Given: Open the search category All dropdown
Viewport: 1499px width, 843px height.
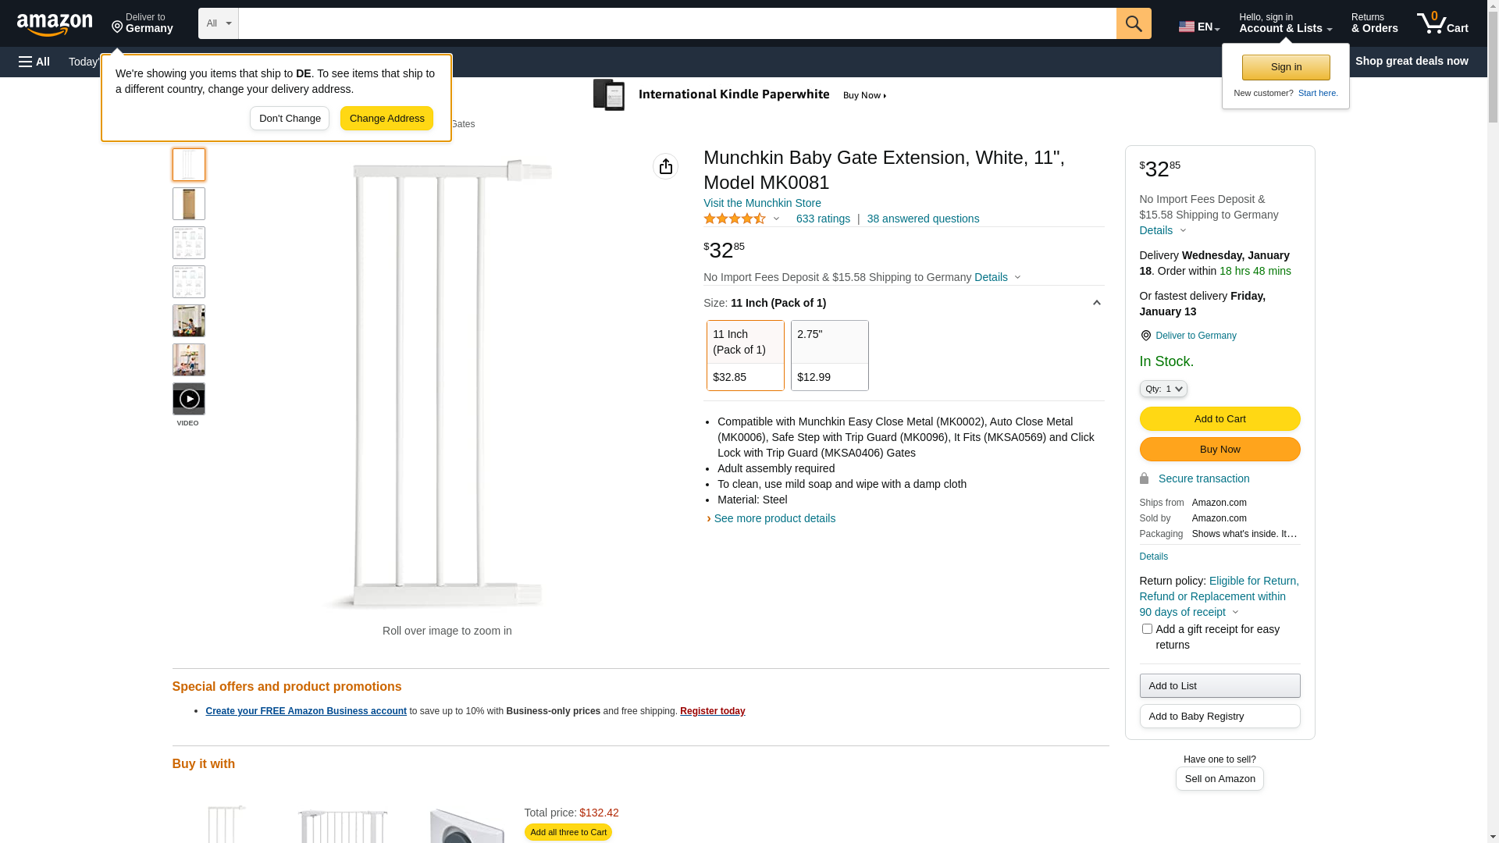Looking at the screenshot, I should coord(218,23).
